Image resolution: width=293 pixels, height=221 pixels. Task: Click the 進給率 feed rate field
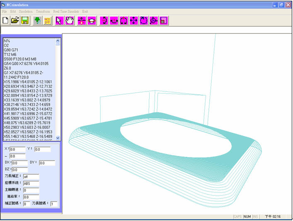click(x=31, y=197)
